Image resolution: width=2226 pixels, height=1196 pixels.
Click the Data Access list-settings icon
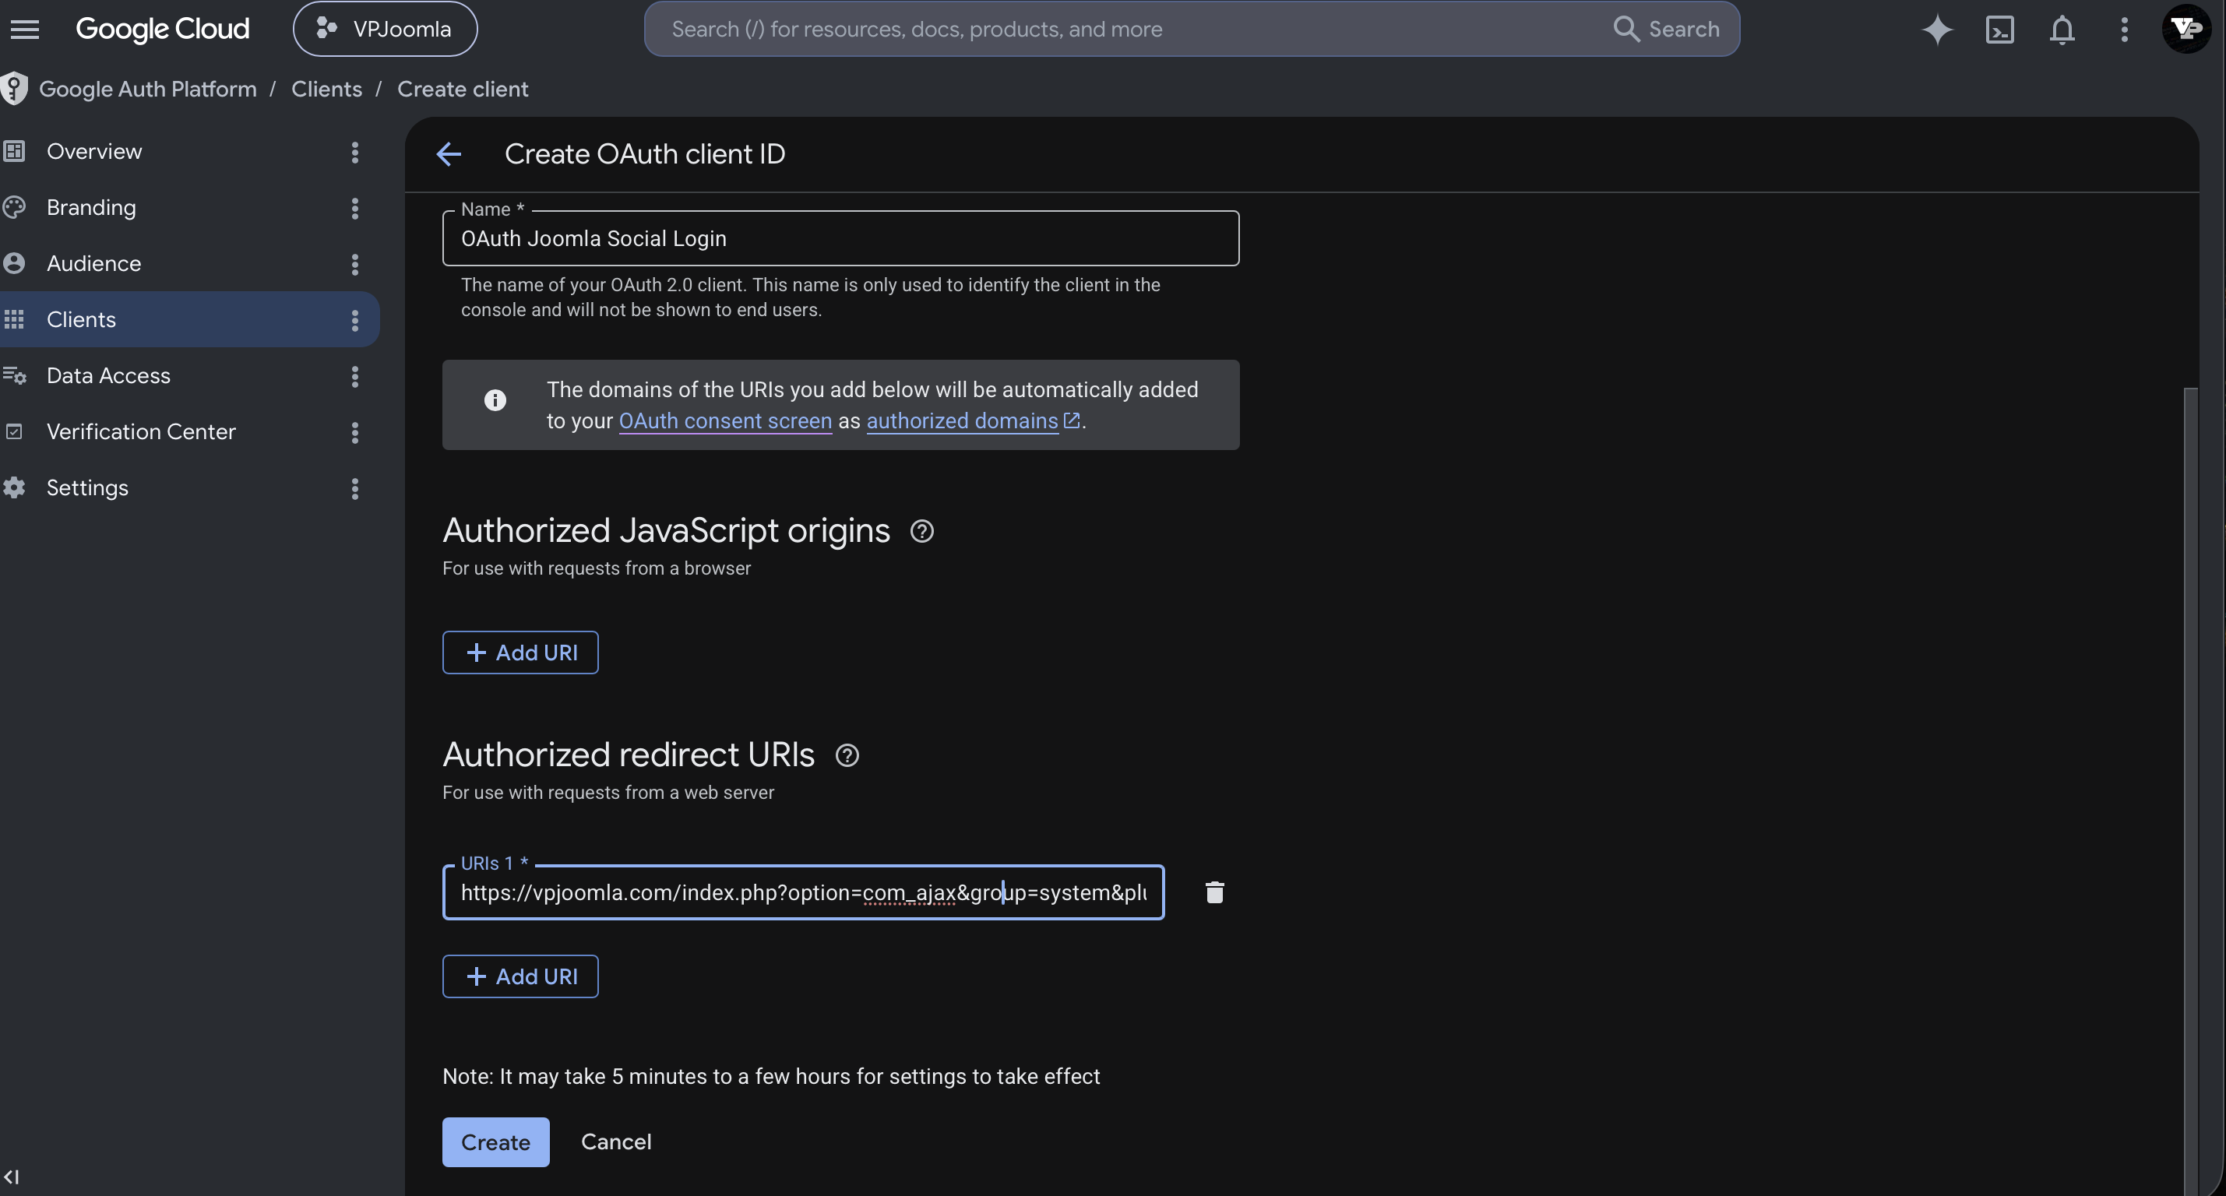[x=14, y=376]
